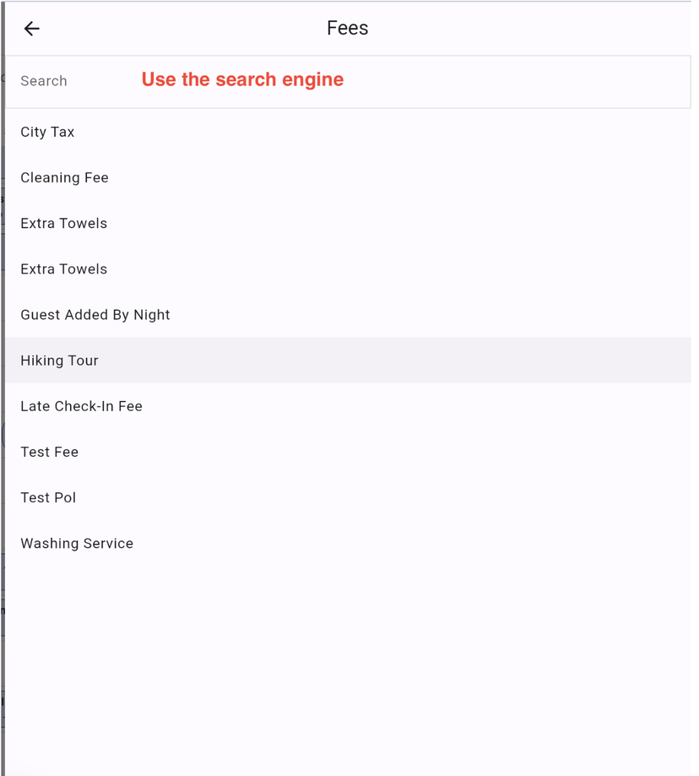
Task: Focus the Search input field
Action: click(x=348, y=82)
